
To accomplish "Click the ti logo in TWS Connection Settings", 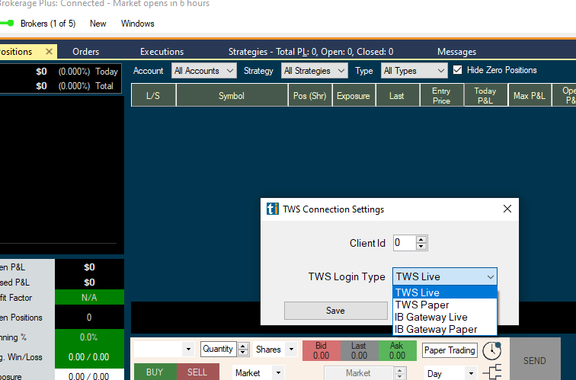I will 272,209.
